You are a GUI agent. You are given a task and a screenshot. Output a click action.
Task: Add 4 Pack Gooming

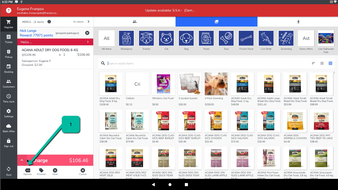point(216,89)
